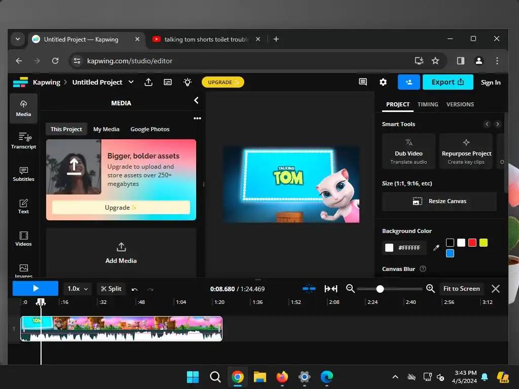Open File Explorer from the taskbar
Image resolution: width=519 pixels, height=389 pixels.
tap(260, 377)
